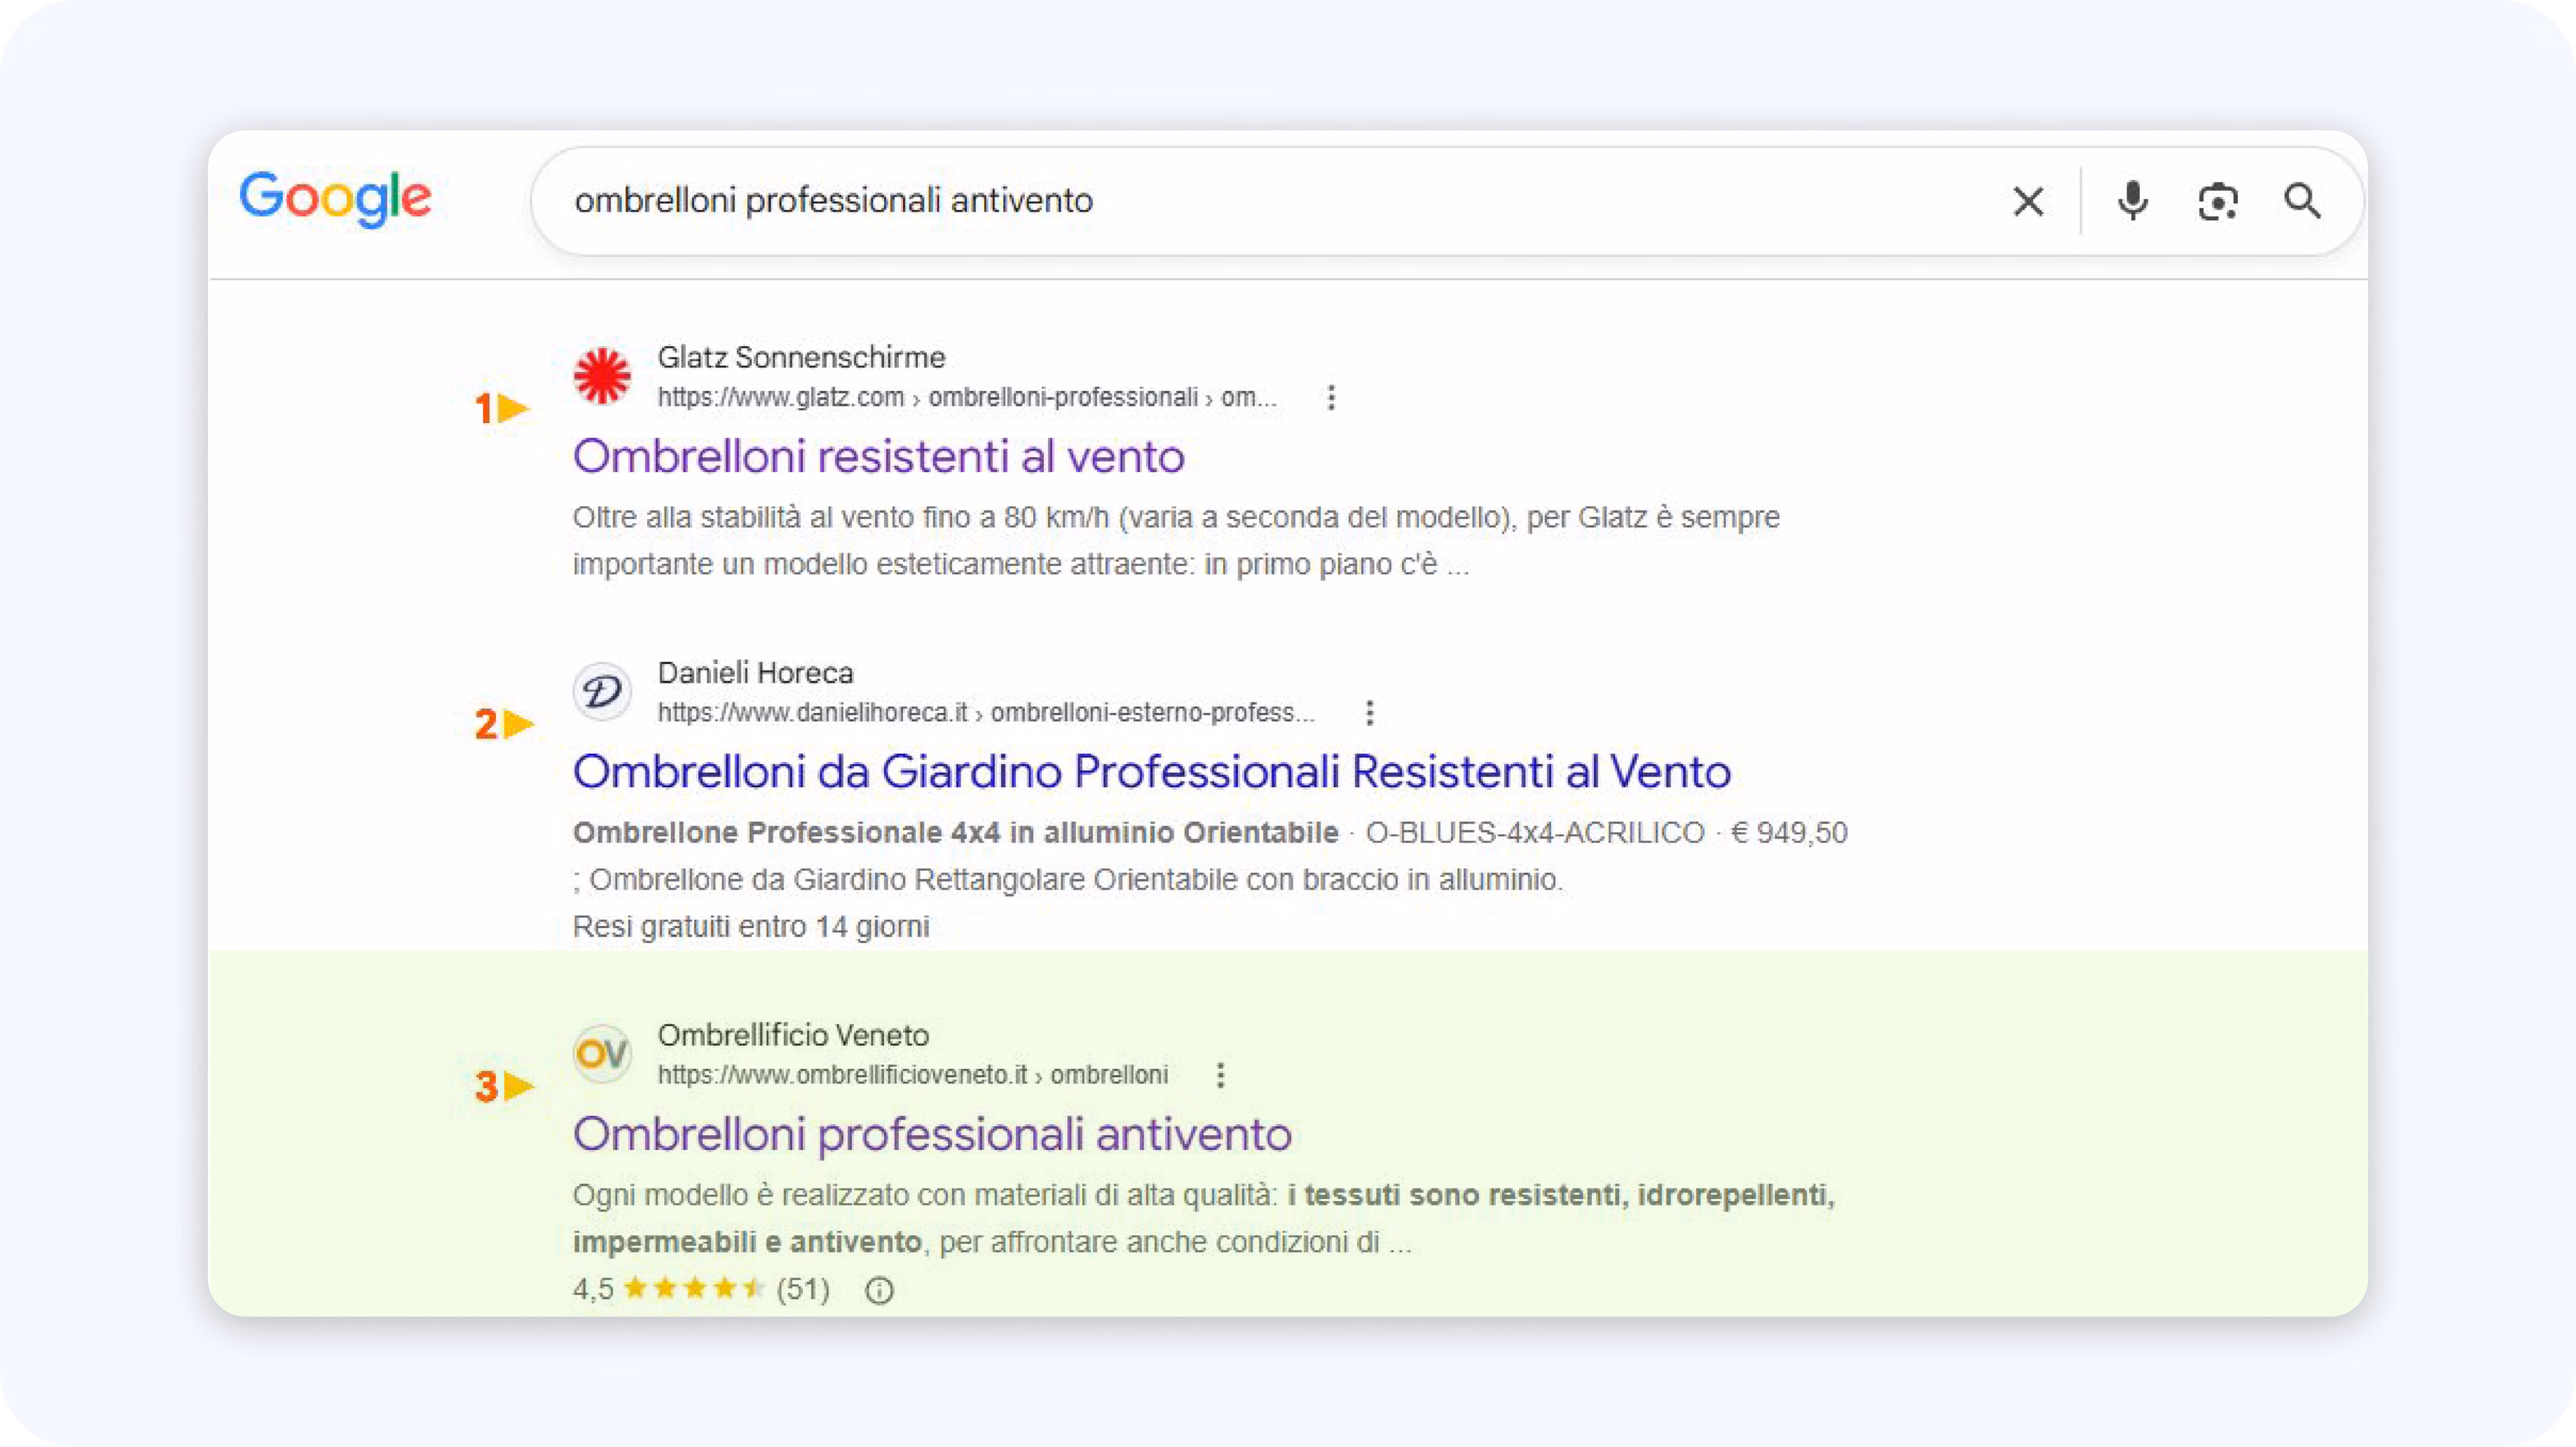
Task: Click the "Glatz Sonnenschirme" site name
Action: pos(801,357)
